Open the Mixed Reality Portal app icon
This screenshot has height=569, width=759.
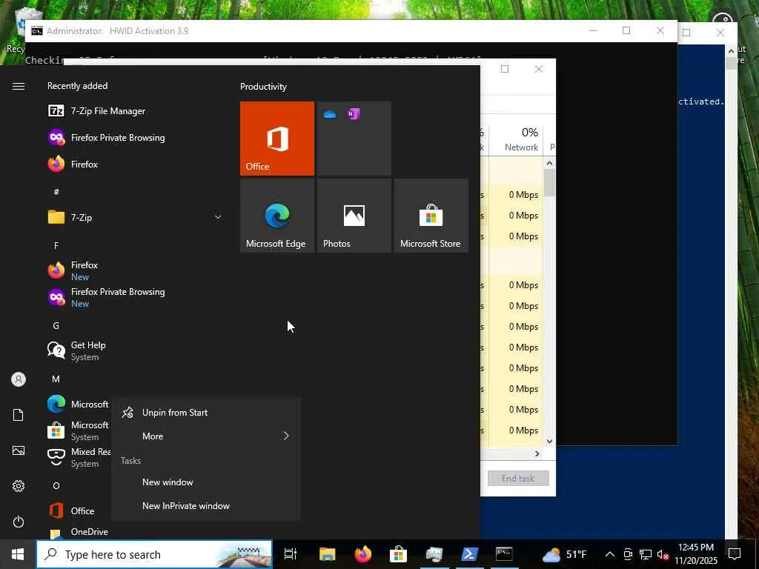pyautogui.click(x=56, y=456)
